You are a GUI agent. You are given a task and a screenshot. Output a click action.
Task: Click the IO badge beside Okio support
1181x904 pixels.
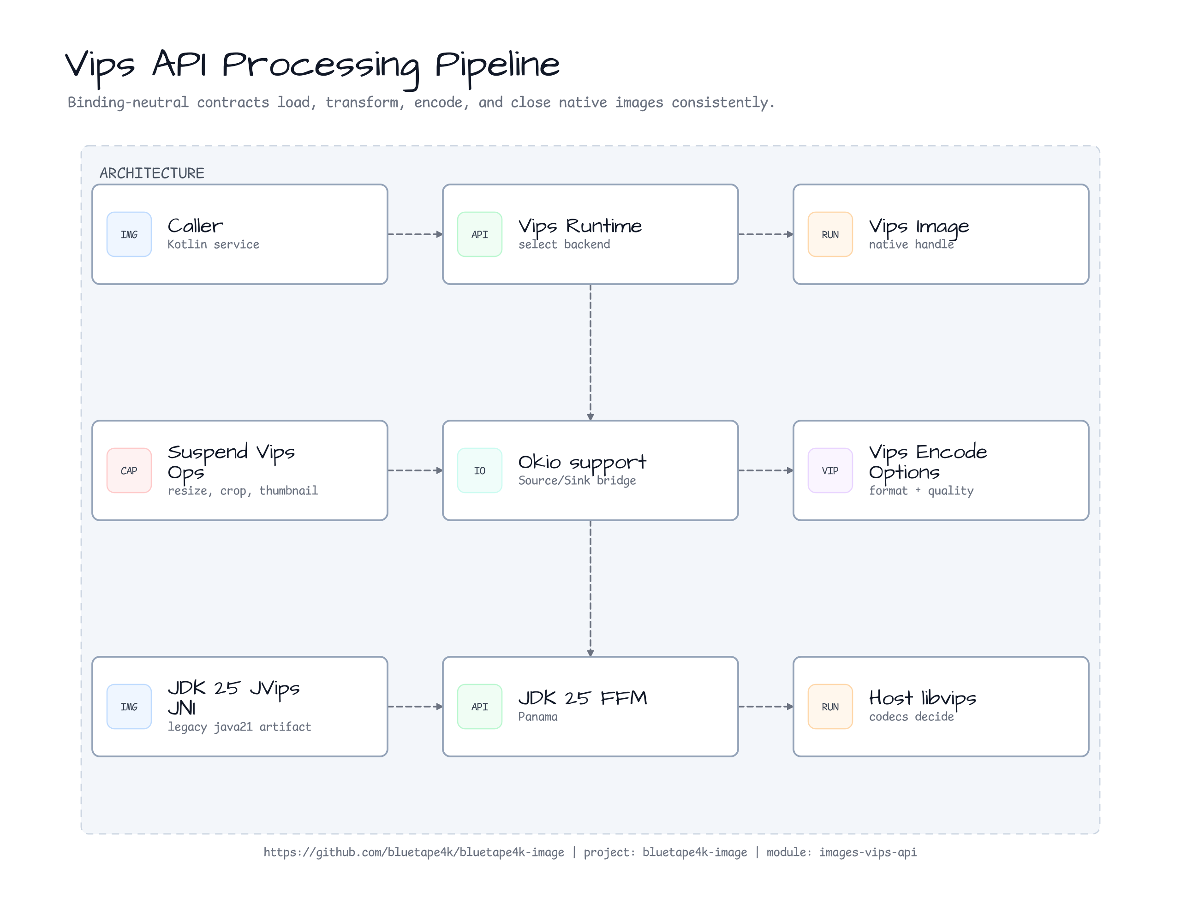point(480,470)
